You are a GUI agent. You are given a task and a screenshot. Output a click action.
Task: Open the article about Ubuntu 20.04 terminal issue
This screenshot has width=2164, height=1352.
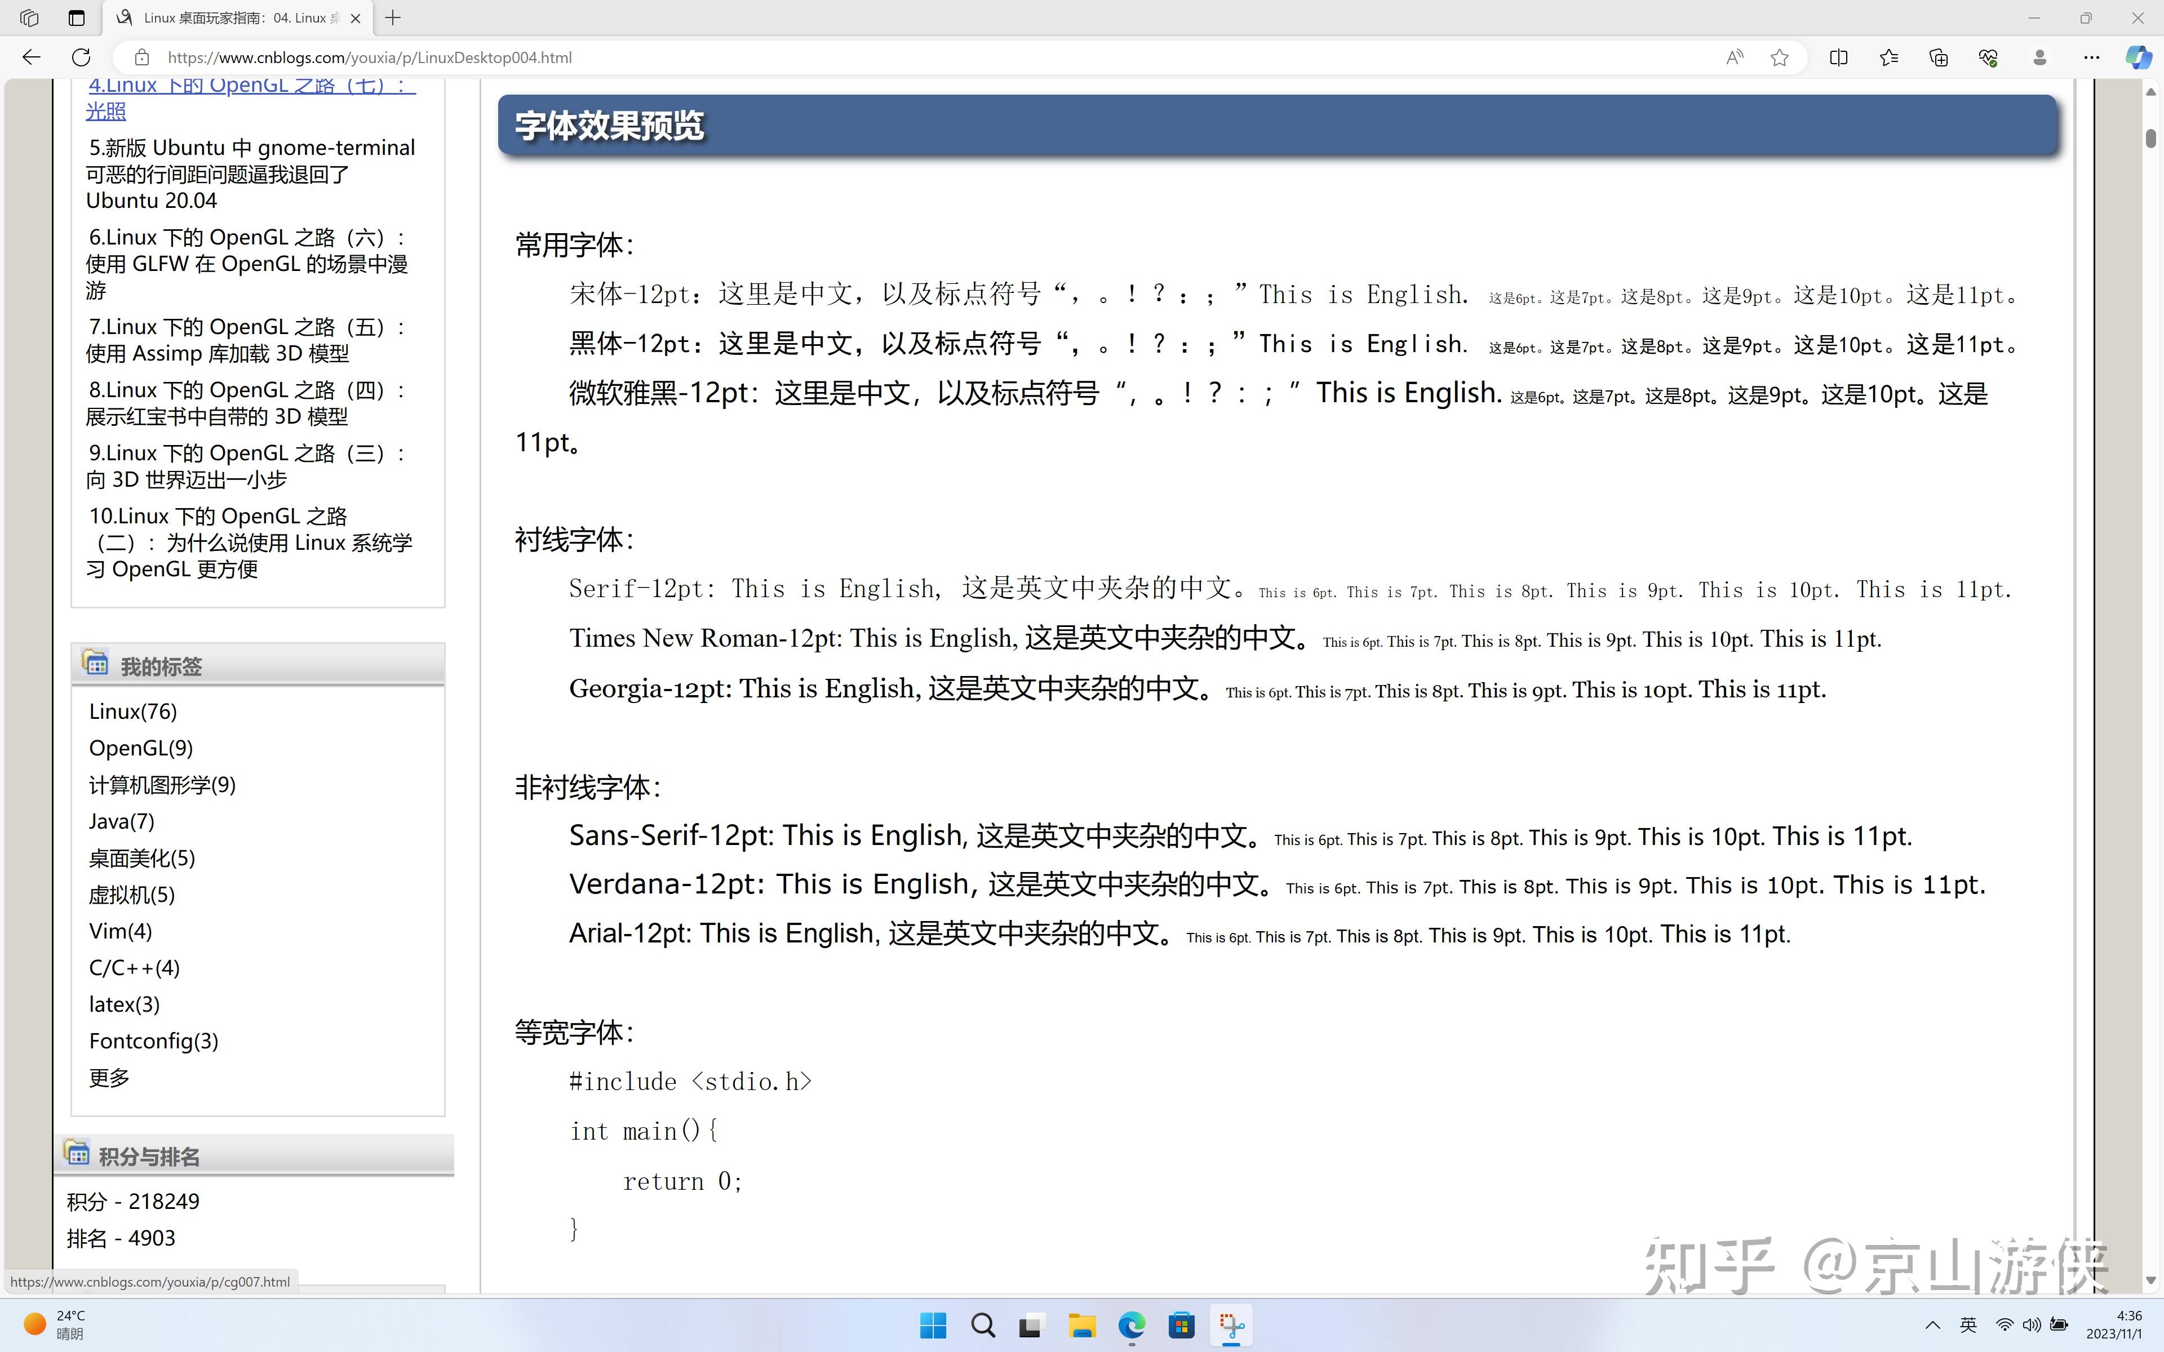250,174
